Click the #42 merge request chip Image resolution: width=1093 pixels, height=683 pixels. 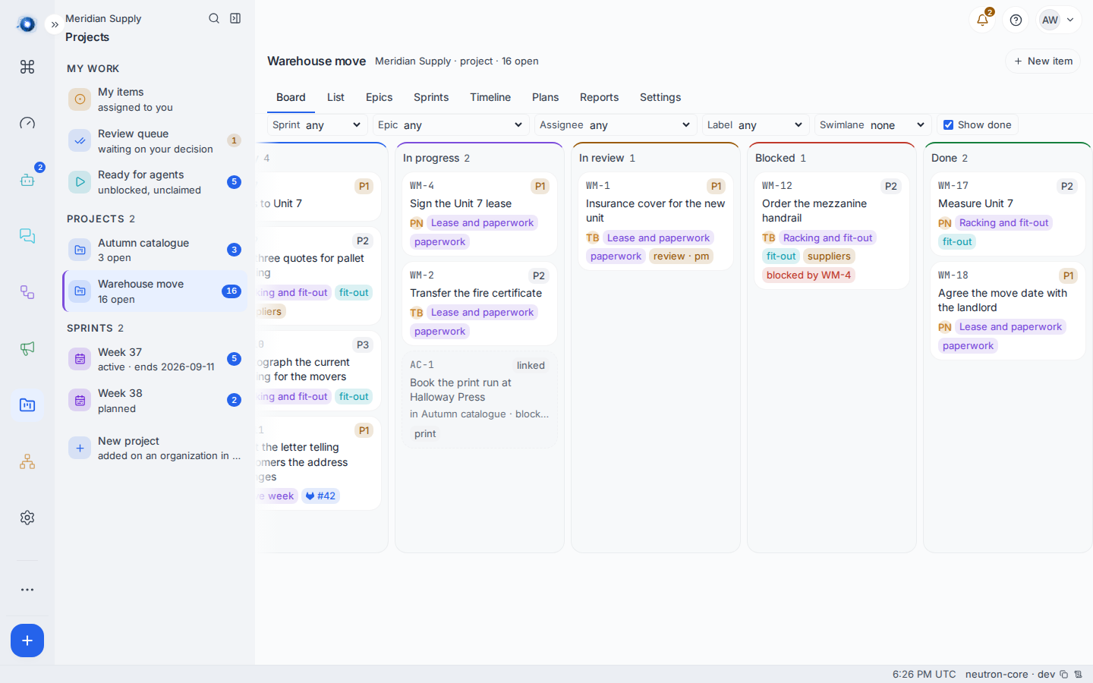click(x=320, y=496)
